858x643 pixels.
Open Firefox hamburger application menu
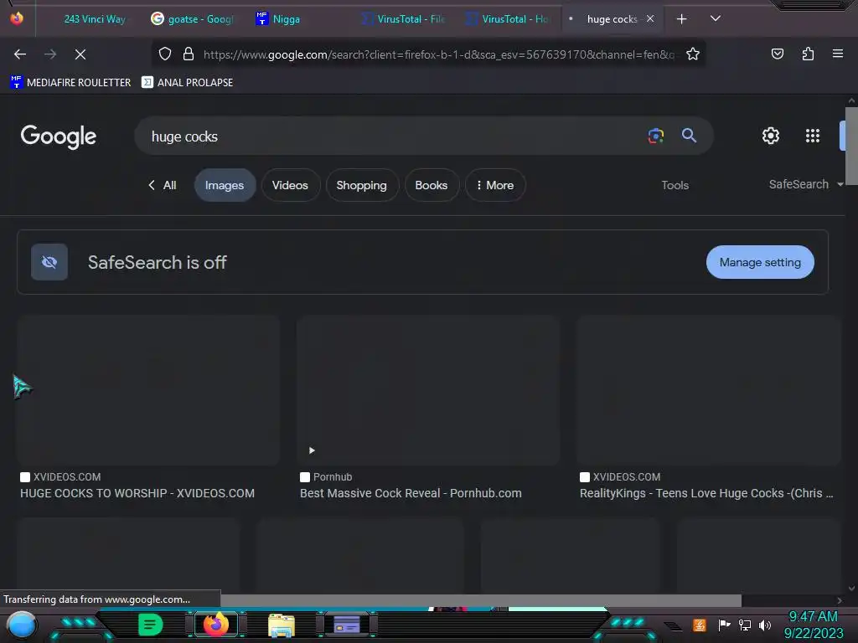coord(838,54)
